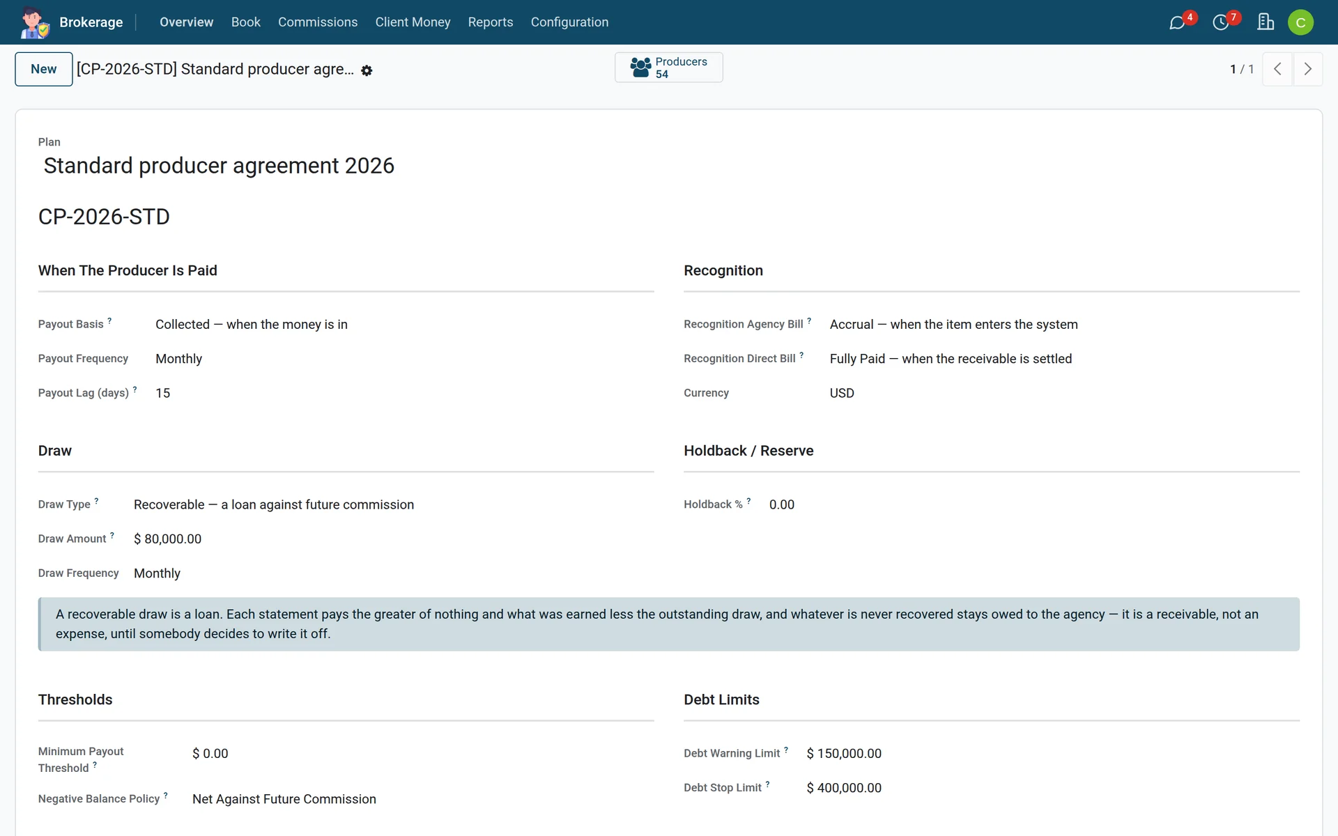Click the Draw Amount help question mark
This screenshot has height=836, width=1338.
click(111, 536)
